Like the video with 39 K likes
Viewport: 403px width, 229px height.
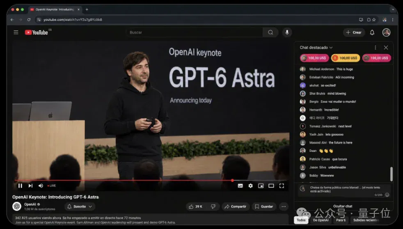coord(196,206)
